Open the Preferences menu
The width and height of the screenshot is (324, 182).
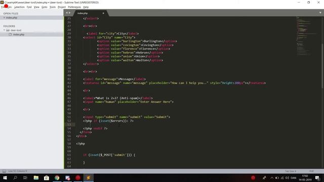74,7
